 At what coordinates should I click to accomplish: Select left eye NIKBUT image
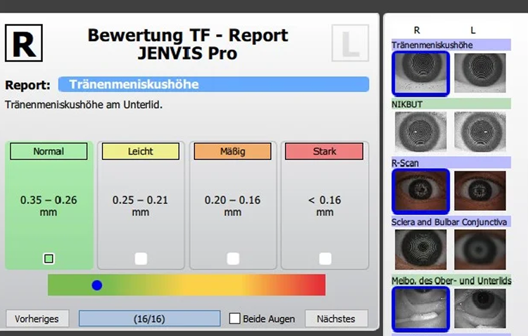click(480, 131)
